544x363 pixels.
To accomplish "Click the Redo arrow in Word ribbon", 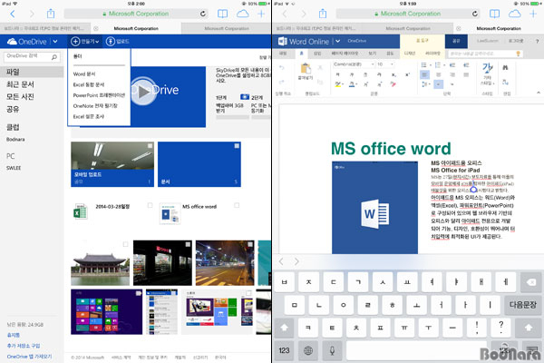I will click(281, 82).
